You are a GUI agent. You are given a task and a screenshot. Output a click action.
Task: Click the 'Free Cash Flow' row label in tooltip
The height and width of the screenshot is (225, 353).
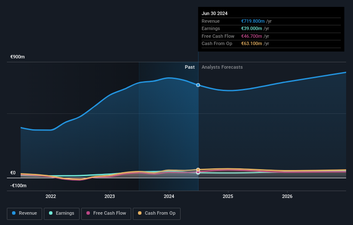218,36
